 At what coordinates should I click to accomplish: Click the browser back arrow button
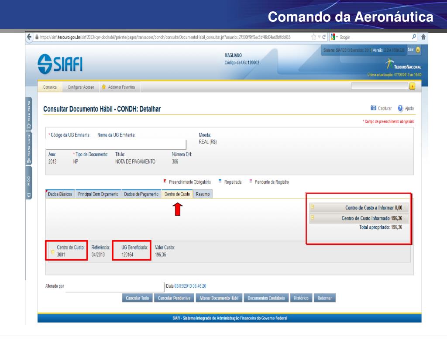[29, 37]
